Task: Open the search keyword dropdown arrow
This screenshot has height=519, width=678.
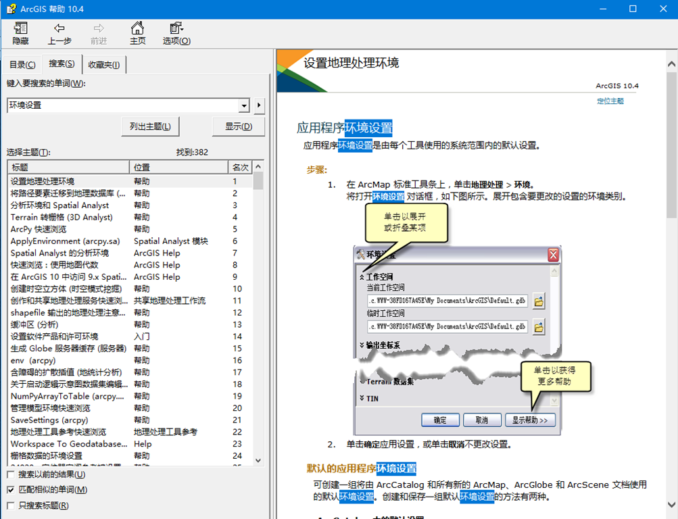Action: tap(244, 105)
